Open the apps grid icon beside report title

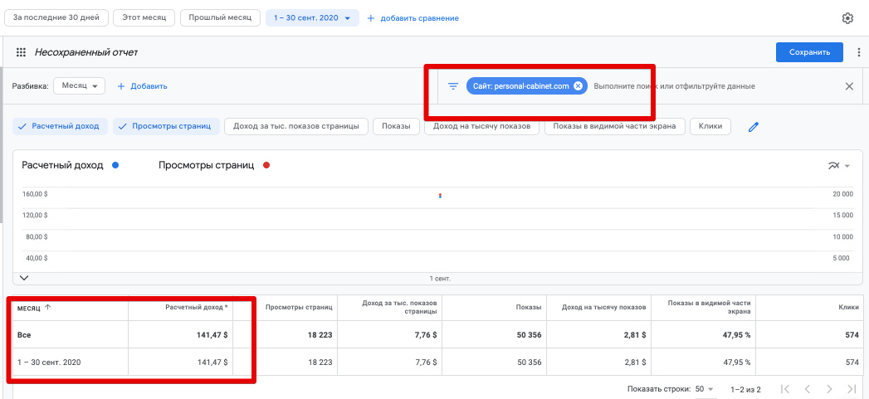pos(22,52)
